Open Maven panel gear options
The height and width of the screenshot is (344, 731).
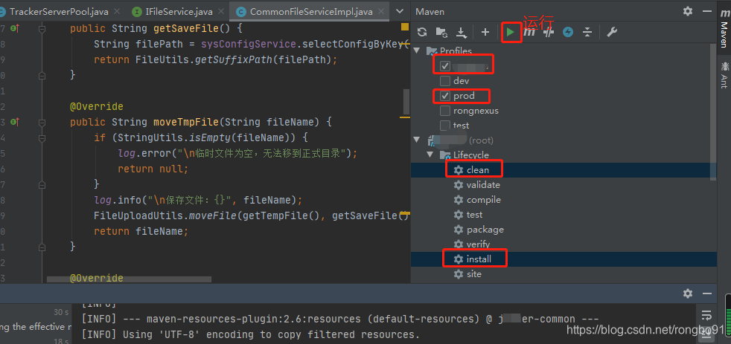click(688, 11)
